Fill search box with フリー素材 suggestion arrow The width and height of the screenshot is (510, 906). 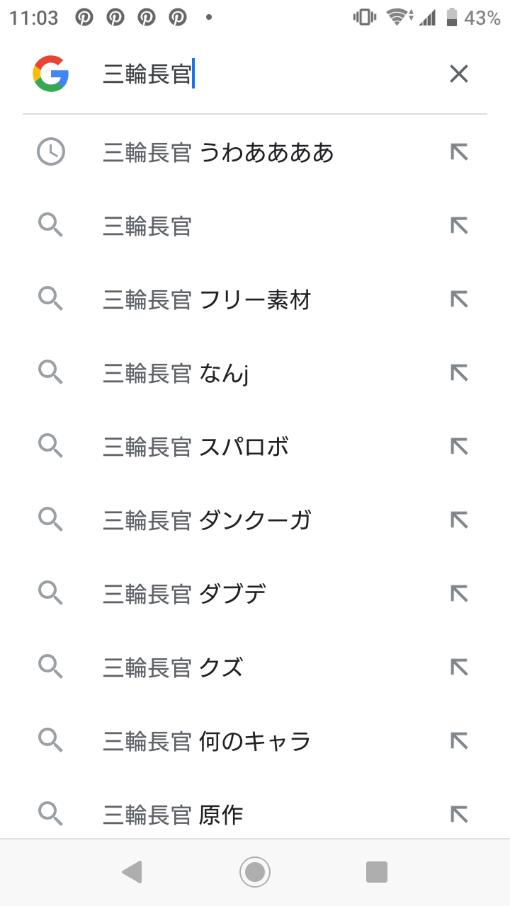pos(459,299)
